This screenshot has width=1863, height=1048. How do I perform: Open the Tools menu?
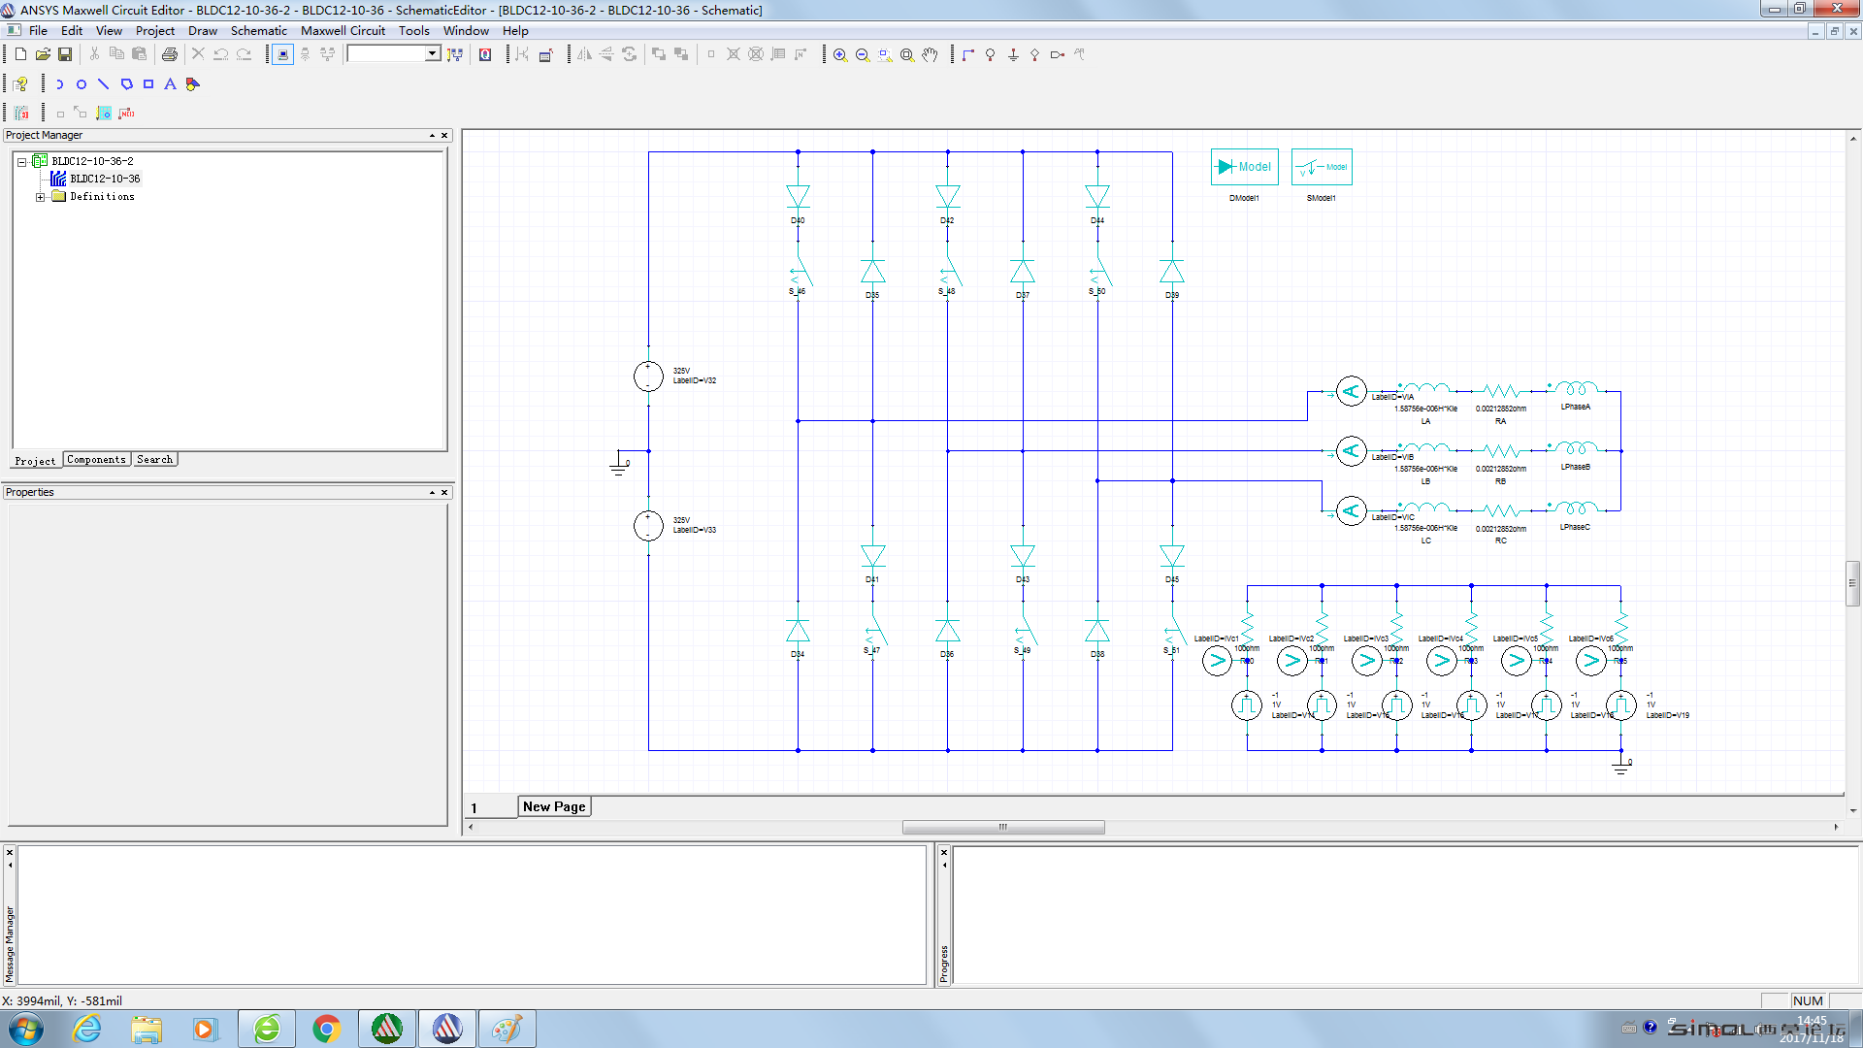(414, 30)
